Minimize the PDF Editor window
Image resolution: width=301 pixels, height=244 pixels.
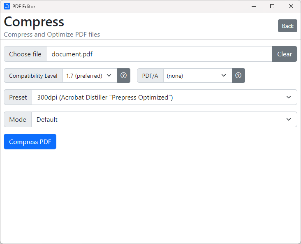(x=253, y=6)
